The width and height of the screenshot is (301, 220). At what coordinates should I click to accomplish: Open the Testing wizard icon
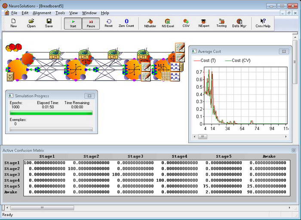(x=221, y=23)
